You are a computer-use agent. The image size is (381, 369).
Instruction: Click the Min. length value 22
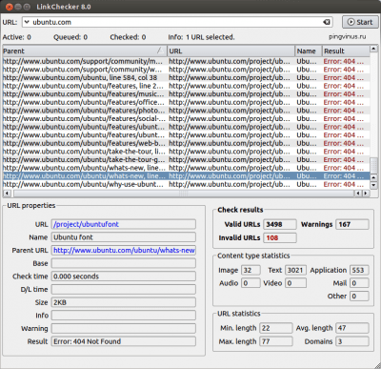click(276, 328)
